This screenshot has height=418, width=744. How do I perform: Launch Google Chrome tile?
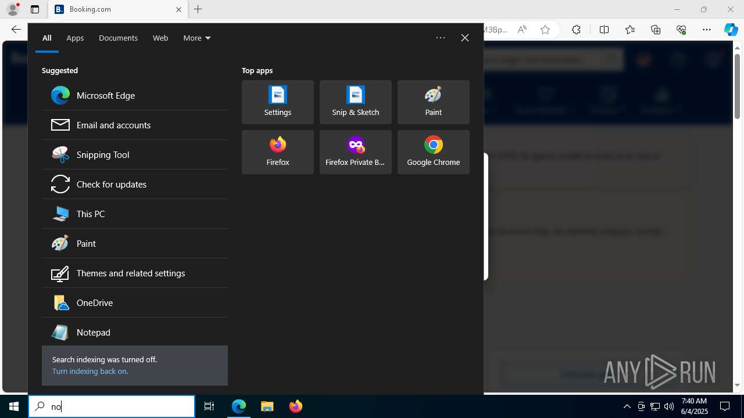[434, 152]
